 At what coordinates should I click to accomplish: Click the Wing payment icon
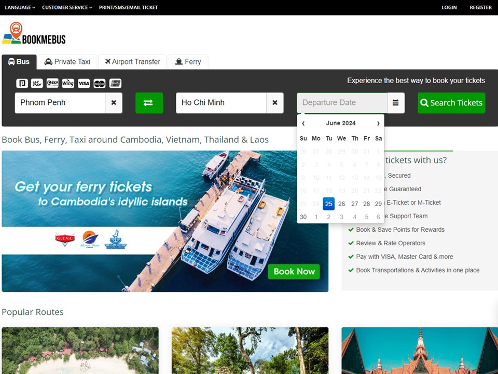pyautogui.click(x=68, y=83)
